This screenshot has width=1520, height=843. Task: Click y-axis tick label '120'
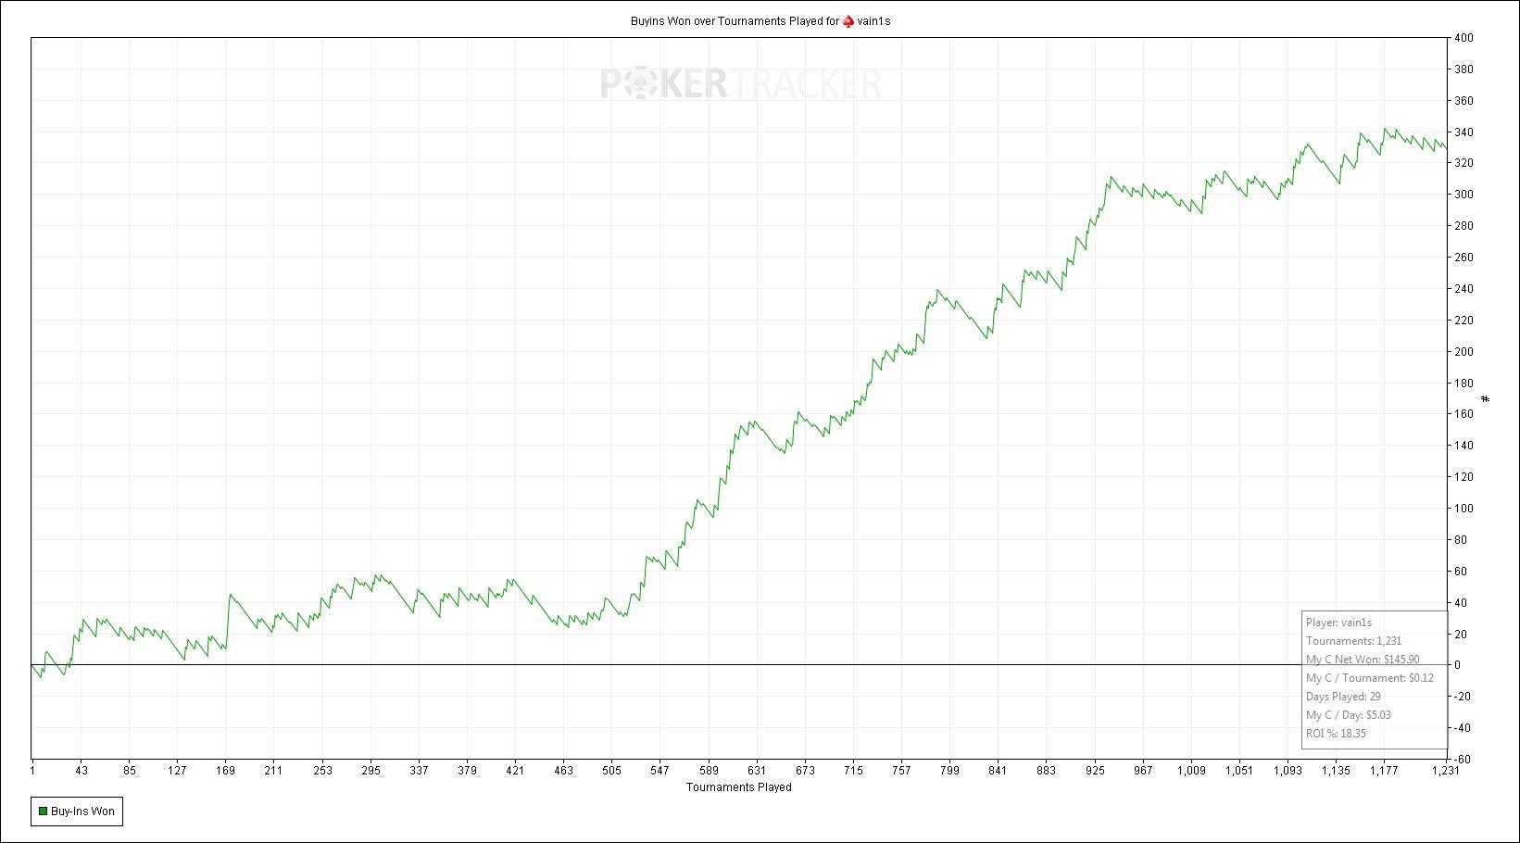pyautogui.click(x=1463, y=477)
